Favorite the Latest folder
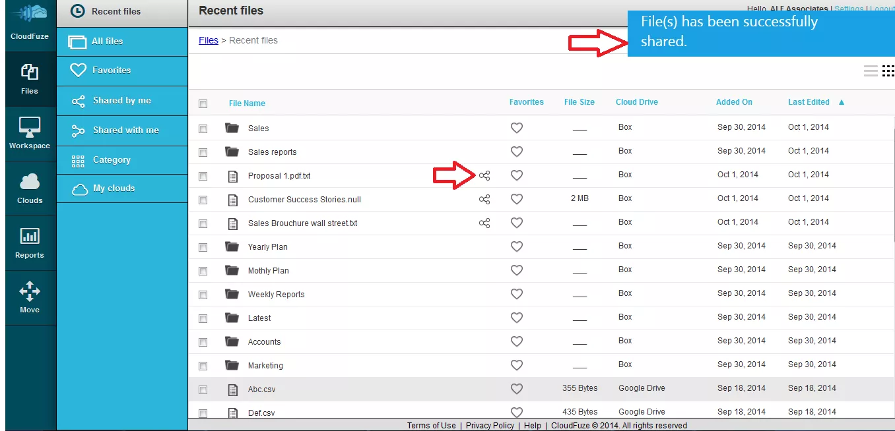Viewport: 895px width, 431px height. (517, 318)
